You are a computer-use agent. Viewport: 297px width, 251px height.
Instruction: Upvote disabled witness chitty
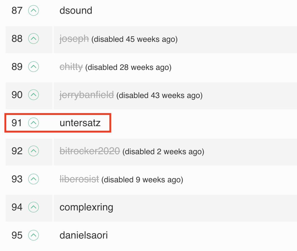coord(33,67)
